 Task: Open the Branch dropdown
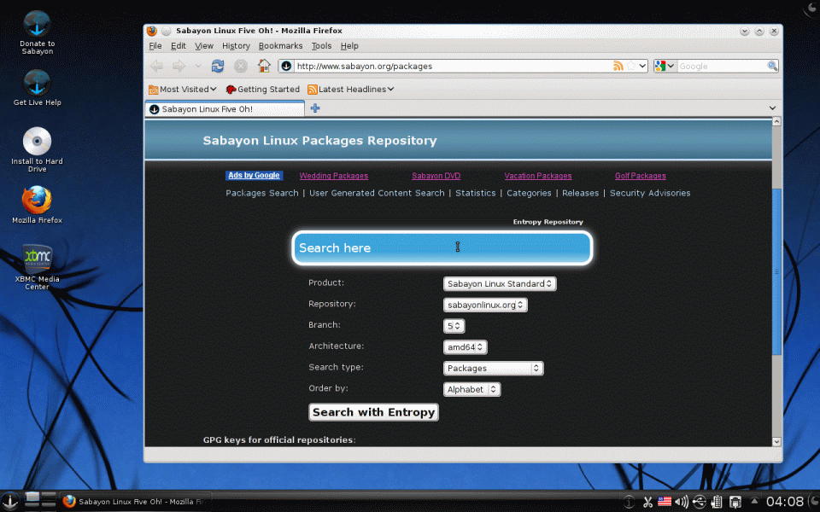pyautogui.click(x=454, y=326)
